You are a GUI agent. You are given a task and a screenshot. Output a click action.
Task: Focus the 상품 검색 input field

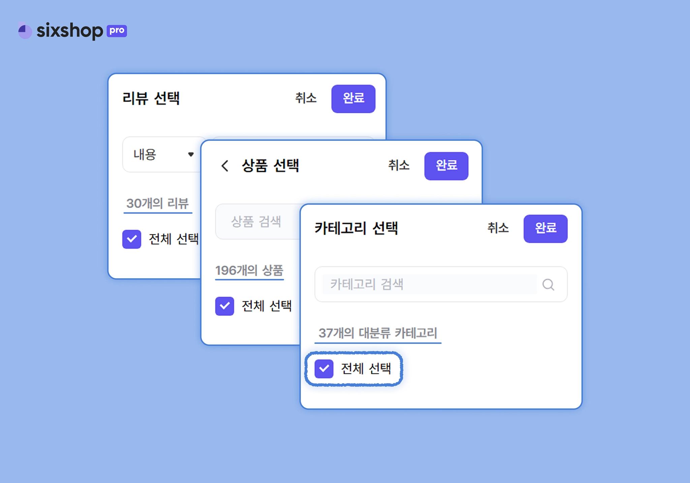click(x=258, y=222)
